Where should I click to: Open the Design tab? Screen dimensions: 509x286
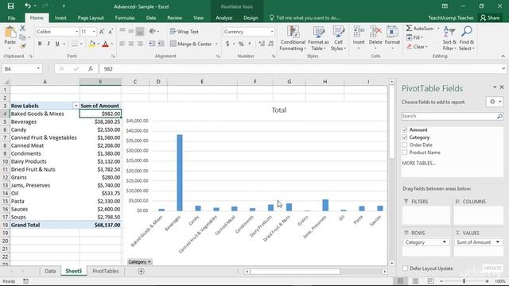pyautogui.click(x=251, y=17)
